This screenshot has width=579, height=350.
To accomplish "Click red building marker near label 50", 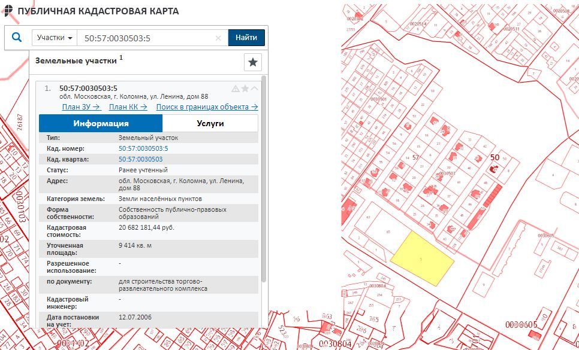I will click(494, 169).
